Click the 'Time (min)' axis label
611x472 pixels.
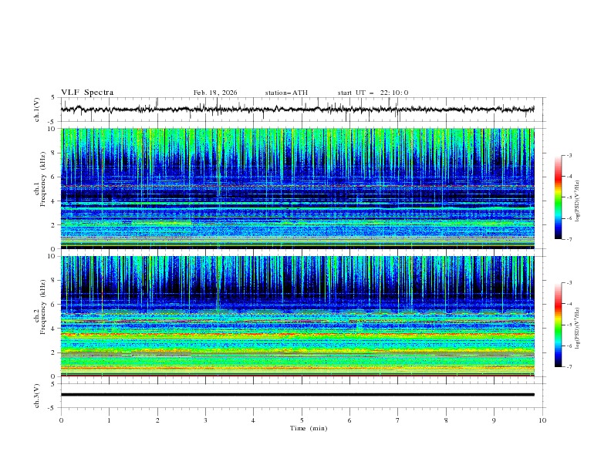[x=309, y=428]
